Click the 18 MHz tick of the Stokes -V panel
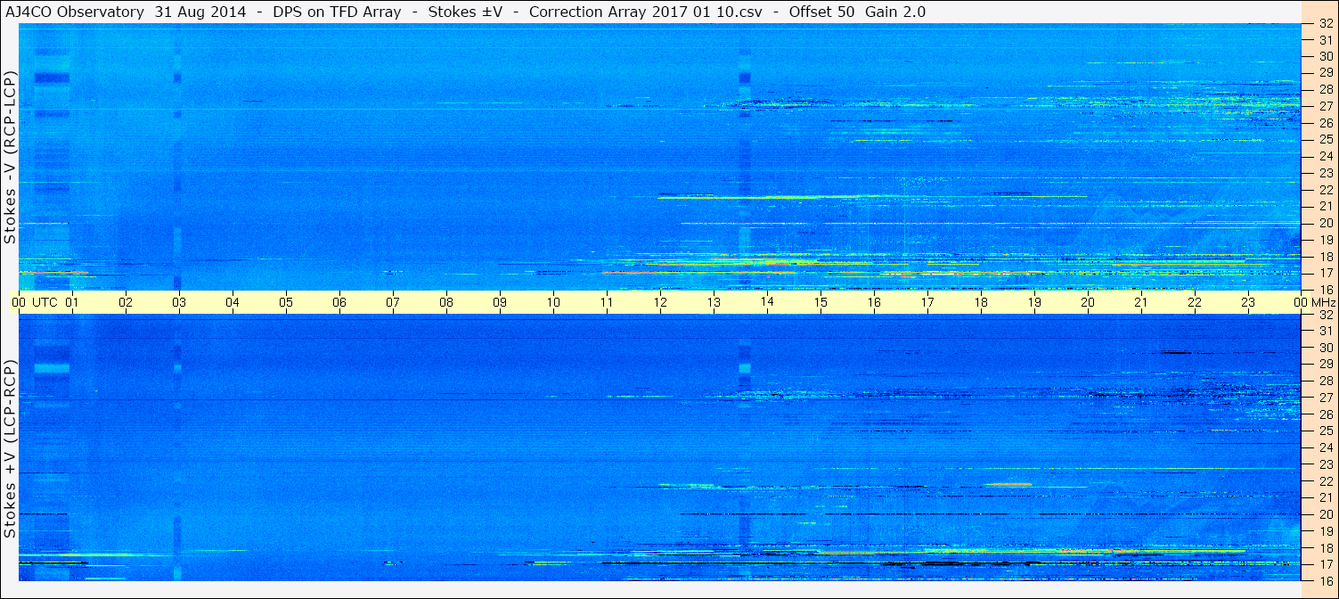The width and height of the screenshot is (1339, 599). (x=1325, y=257)
